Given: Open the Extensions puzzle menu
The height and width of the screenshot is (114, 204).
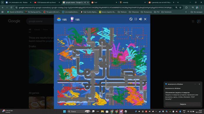Looking at the screenshot, I should pyautogui.click(x=187, y=8).
